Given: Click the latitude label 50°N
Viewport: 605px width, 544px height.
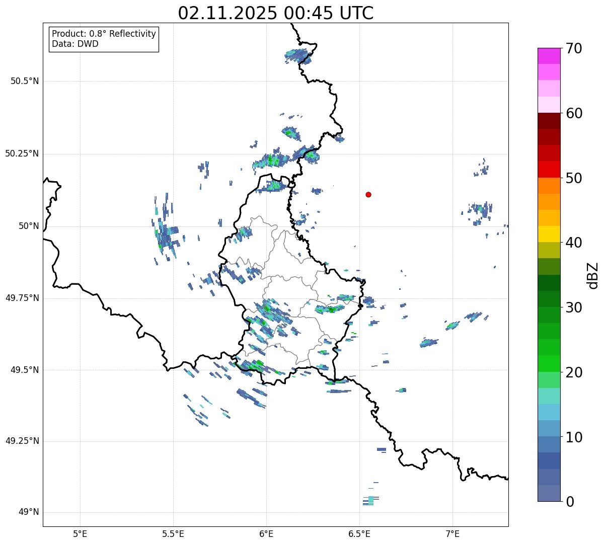Looking at the screenshot, I should coord(29,226).
